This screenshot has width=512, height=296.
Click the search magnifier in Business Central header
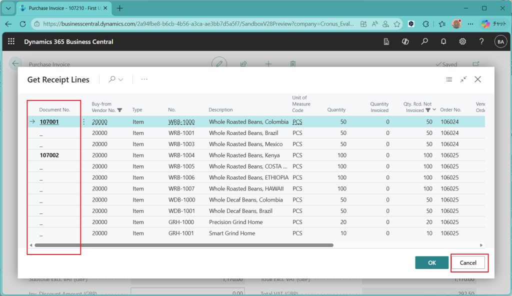click(424, 41)
